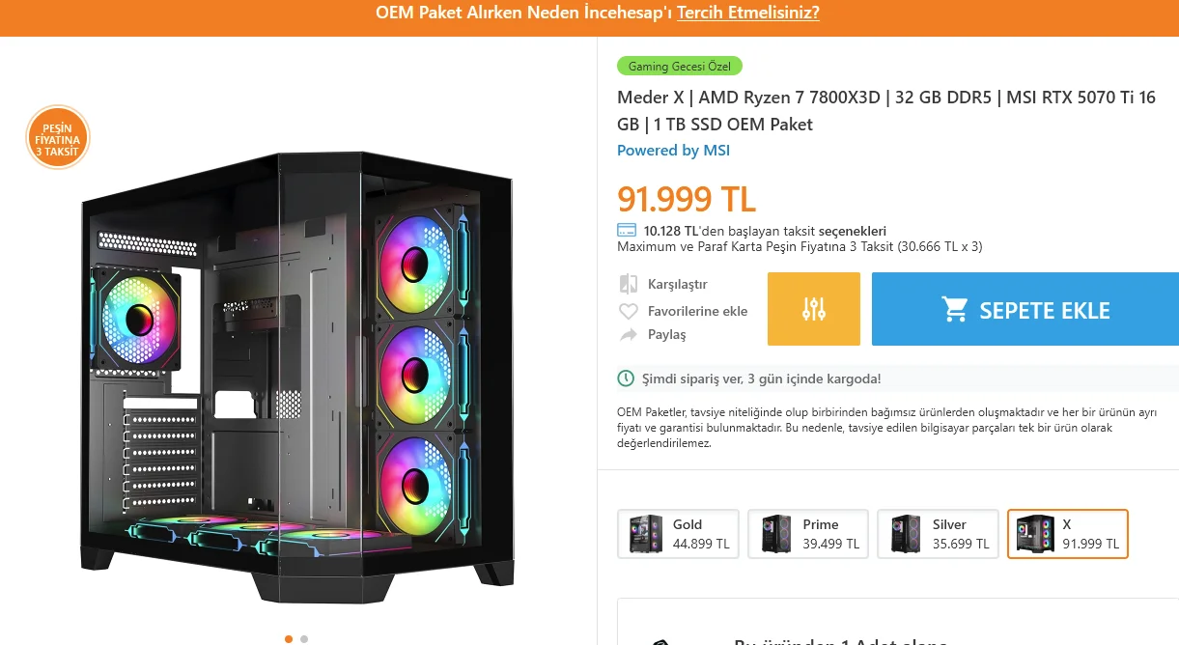Image resolution: width=1179 pixels, height=645 pixels.
Task: Click the Tercih Etmelisiniz? banner link
Action: (x=748, y=13)
